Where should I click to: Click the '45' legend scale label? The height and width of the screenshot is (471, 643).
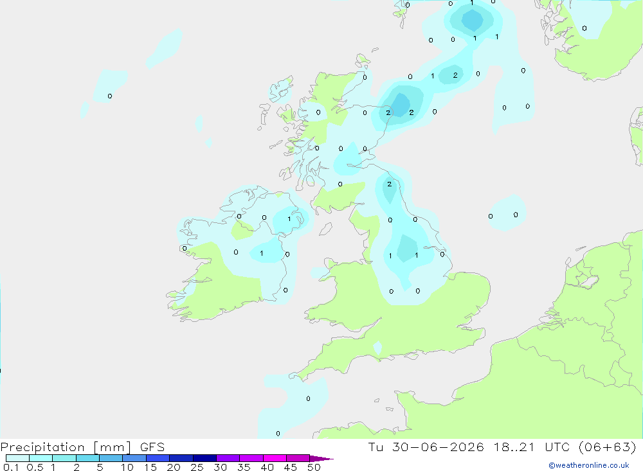[291, 467]
